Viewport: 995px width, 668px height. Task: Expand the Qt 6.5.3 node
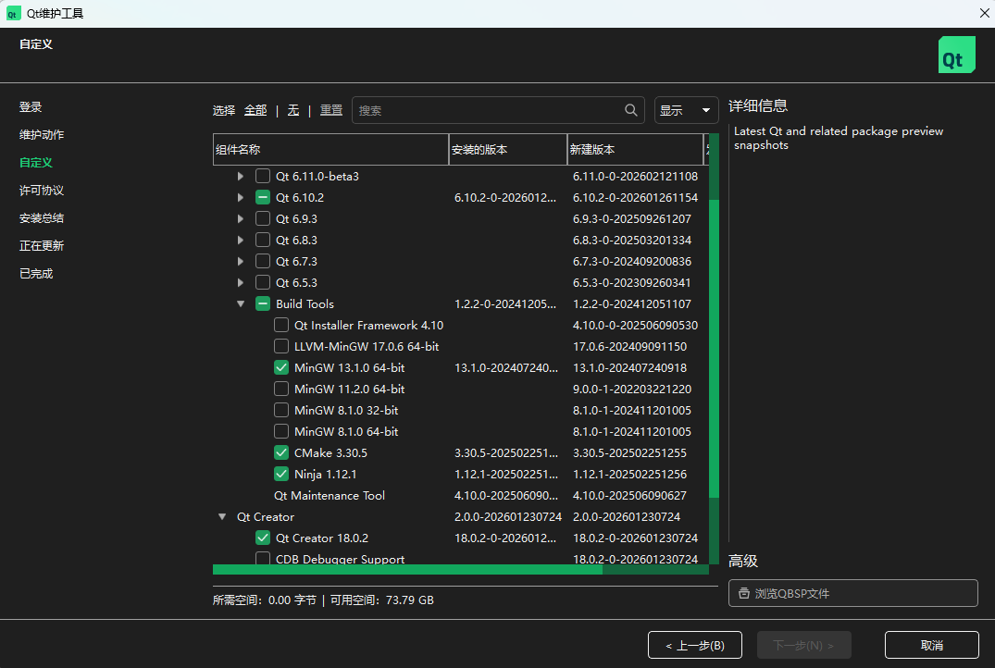(241, 282)
